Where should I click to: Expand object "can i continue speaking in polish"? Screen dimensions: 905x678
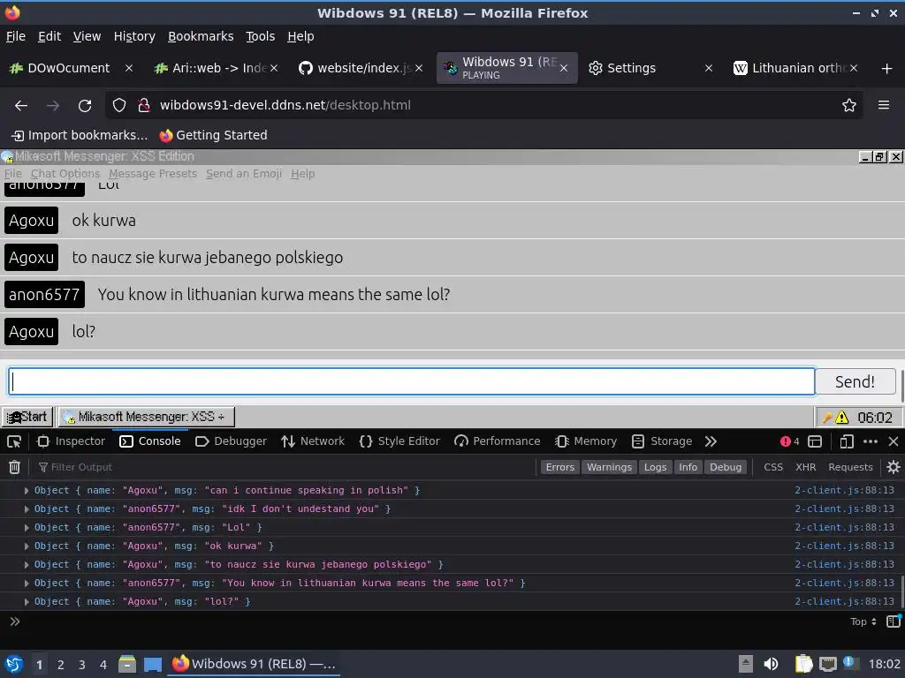(x=27, y=491)
